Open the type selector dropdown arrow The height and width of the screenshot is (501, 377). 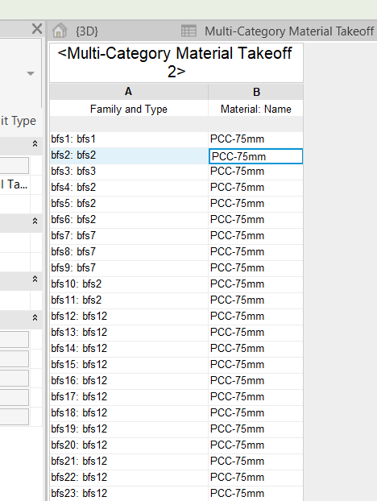tap(31, 73)
